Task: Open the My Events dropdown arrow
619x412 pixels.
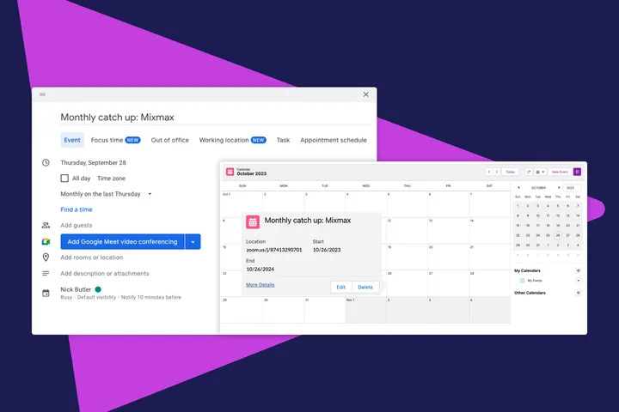Action: click(x=578, y=281)
